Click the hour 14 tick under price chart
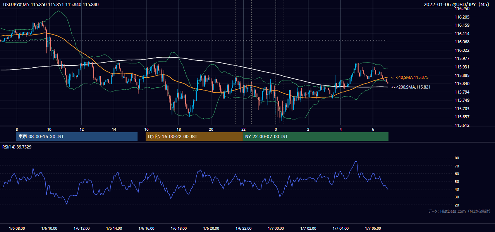This screenshot has width=495, height=232. 114,129
